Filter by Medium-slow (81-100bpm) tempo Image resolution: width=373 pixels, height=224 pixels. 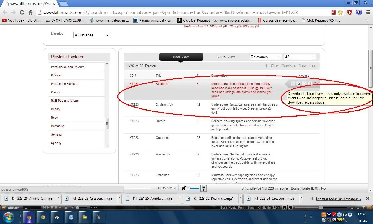pyautogui.click(x=205, y=26)
